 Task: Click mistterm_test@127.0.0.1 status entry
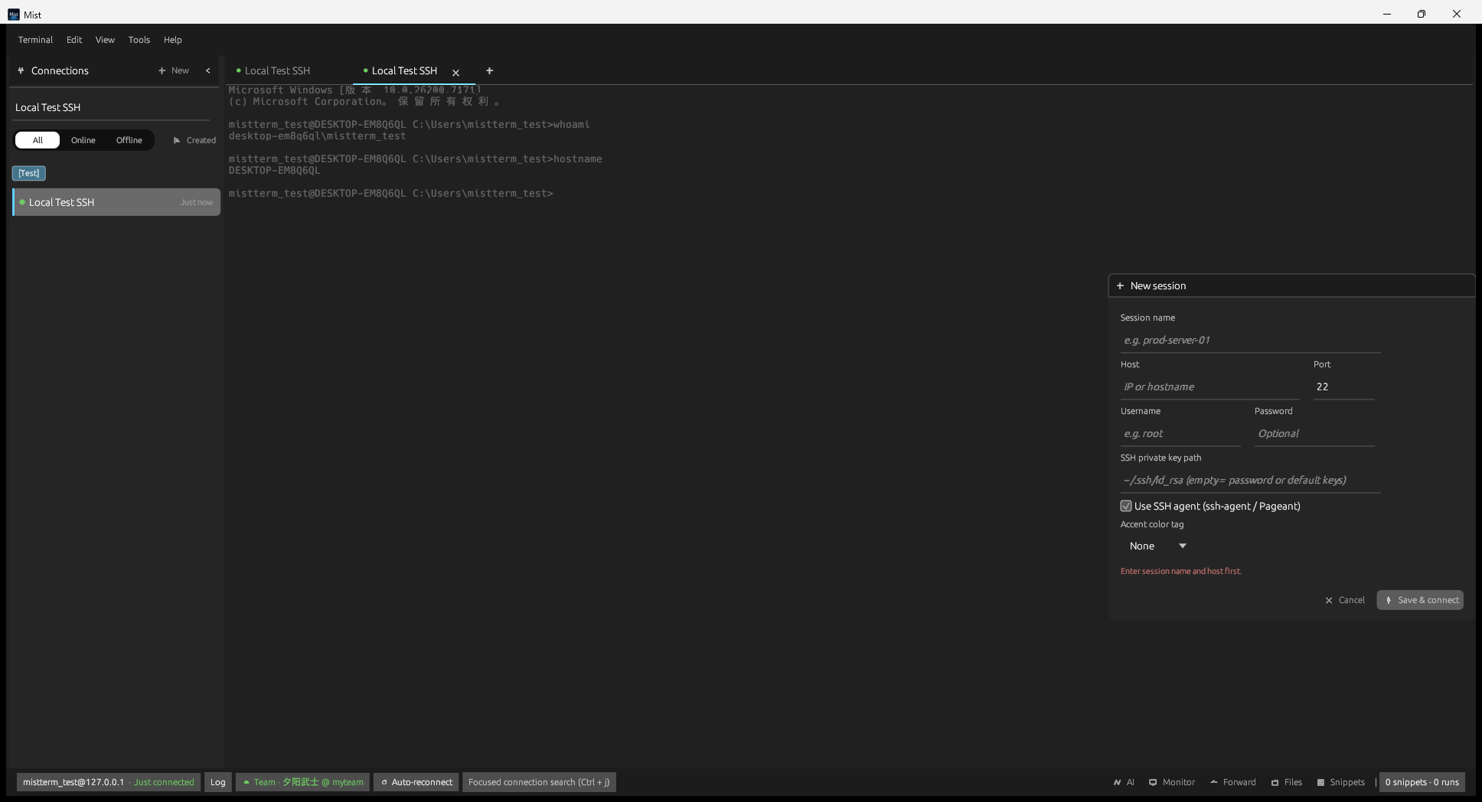[x=109, y=782]
